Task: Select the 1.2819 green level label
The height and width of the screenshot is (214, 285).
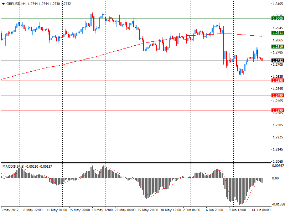Action: pos(278,47)
